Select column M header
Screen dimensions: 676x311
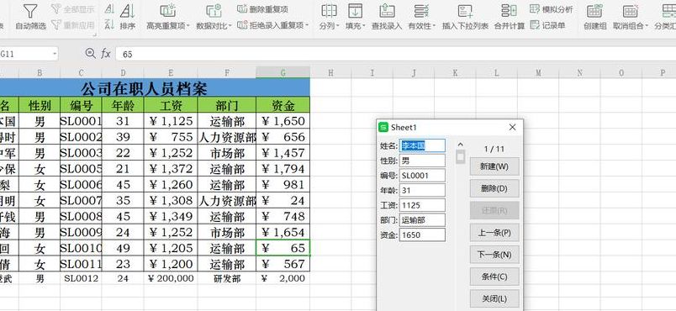[538, 73]
